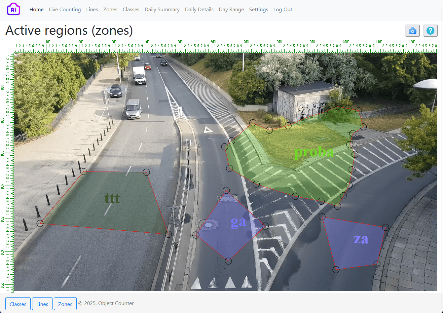The width and height of the screenshot is (443, 313).
Task: Go to the Day Range page
Action: [x=231, y=10]
